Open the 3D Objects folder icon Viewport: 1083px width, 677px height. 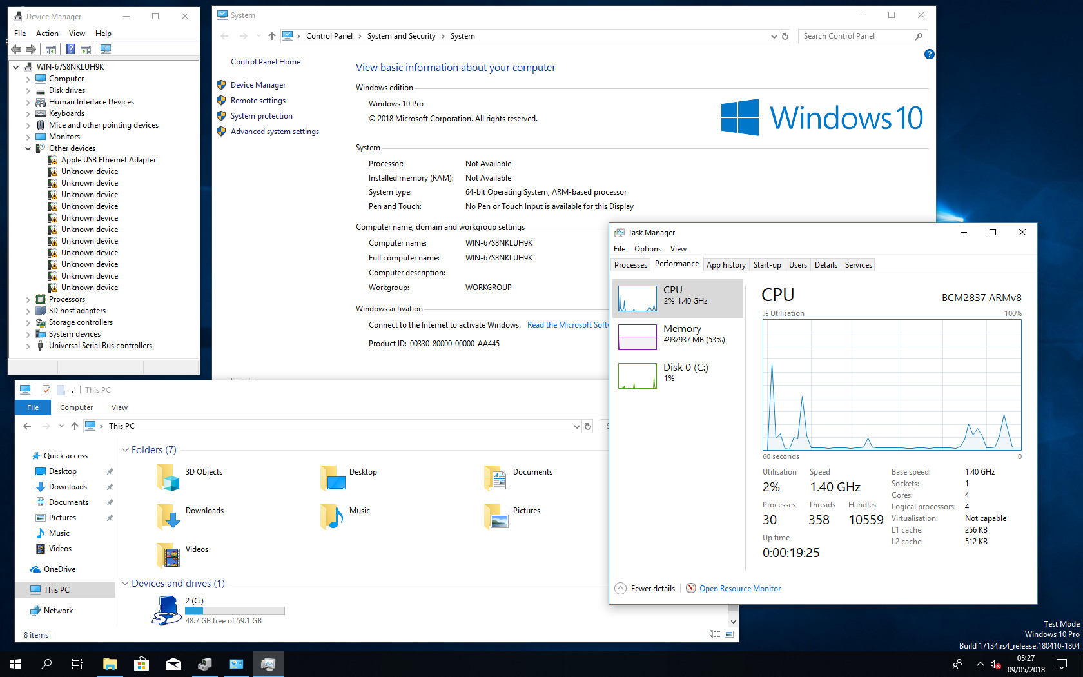pos(168,477)
